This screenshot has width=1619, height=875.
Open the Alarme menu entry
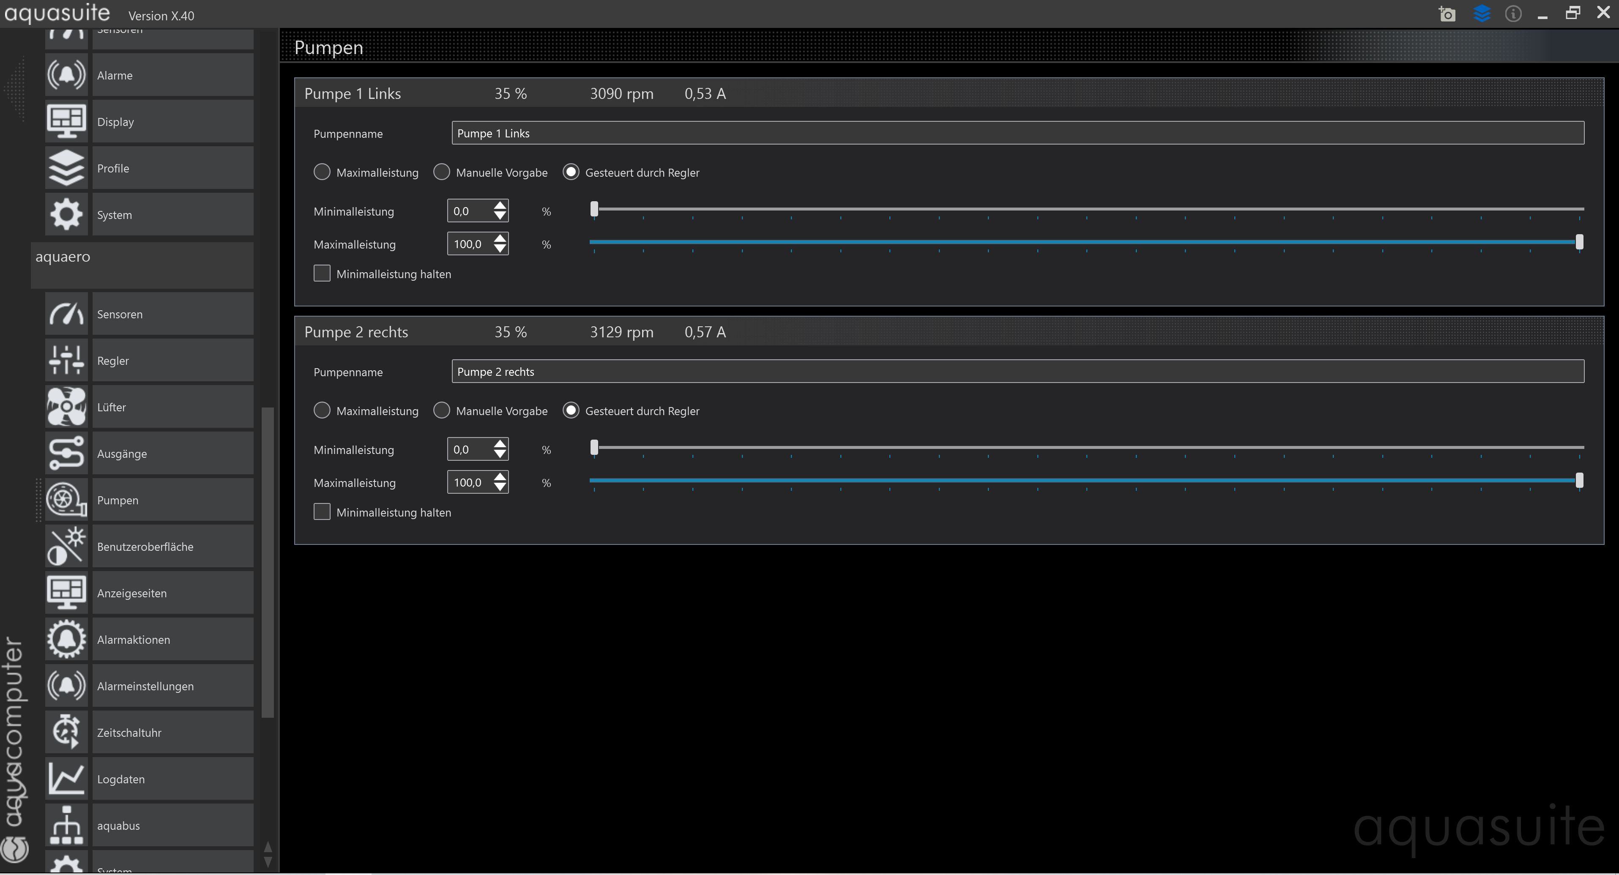[x=173, y=75]
